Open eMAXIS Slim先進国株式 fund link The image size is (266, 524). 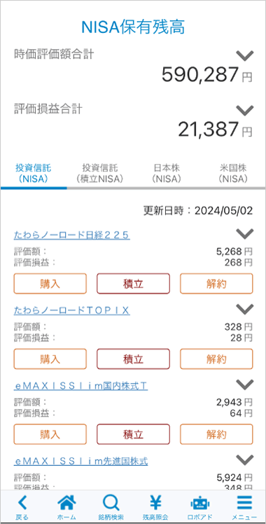[80, 462]
